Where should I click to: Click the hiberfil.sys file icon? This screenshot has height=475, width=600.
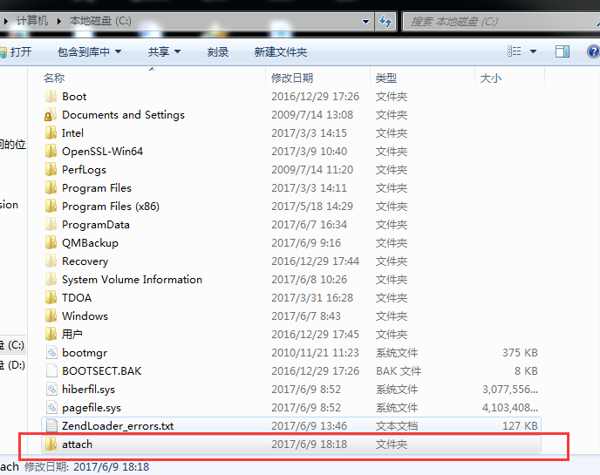tap(51, 390)
